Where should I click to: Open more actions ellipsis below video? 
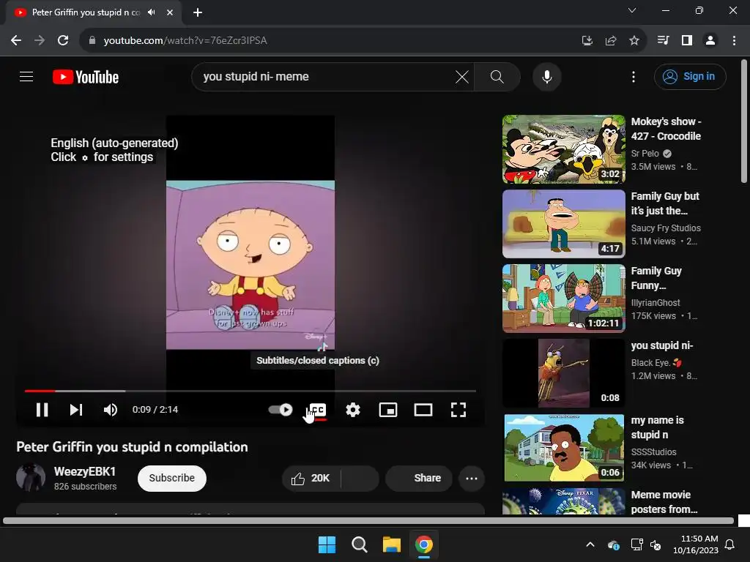click(472, 479)
